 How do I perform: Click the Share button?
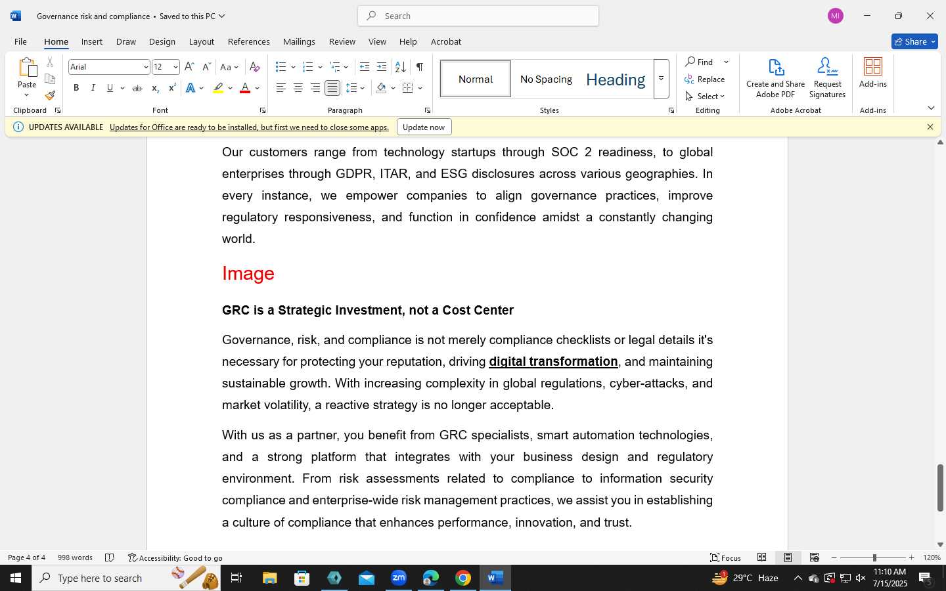point(914,41)
